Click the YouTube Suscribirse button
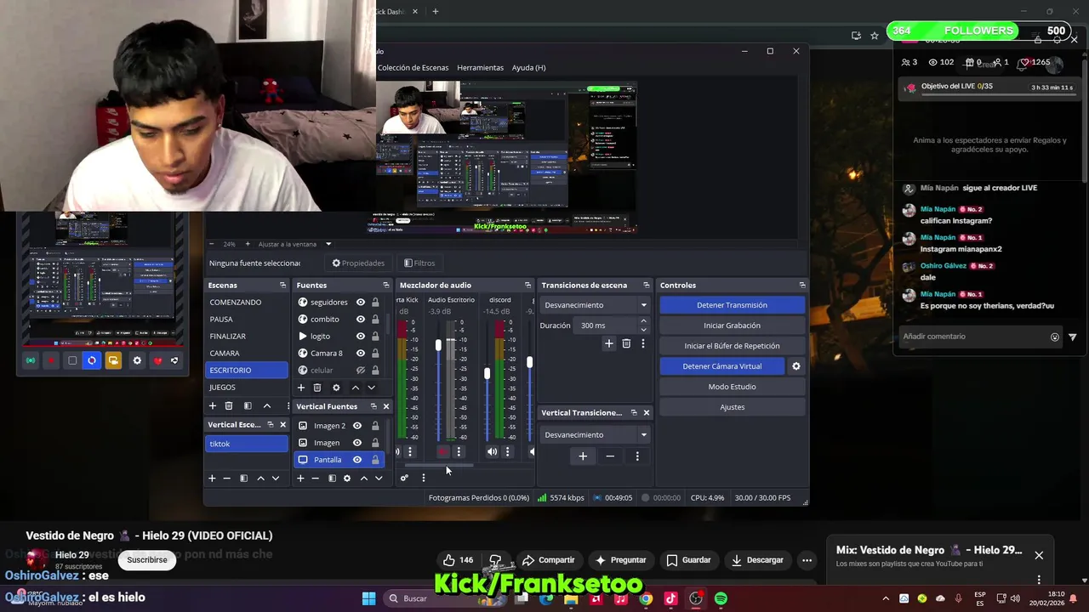Image resolution: width=1089 pixels, height=612 pixels. pos(147,560)
